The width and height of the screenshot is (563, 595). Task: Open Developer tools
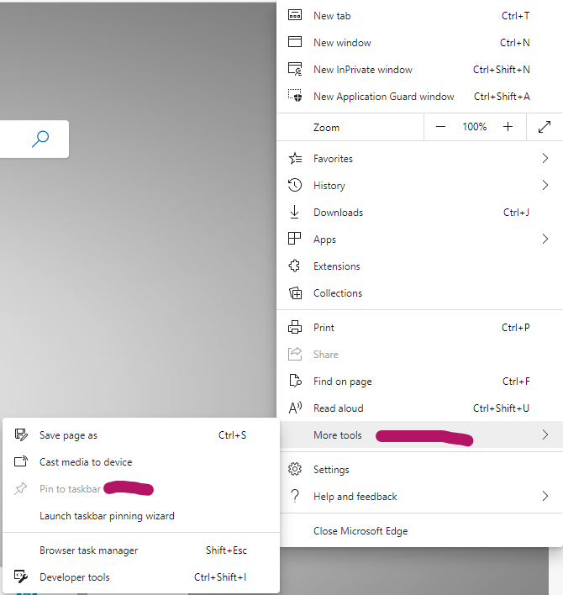click(141, 577)
